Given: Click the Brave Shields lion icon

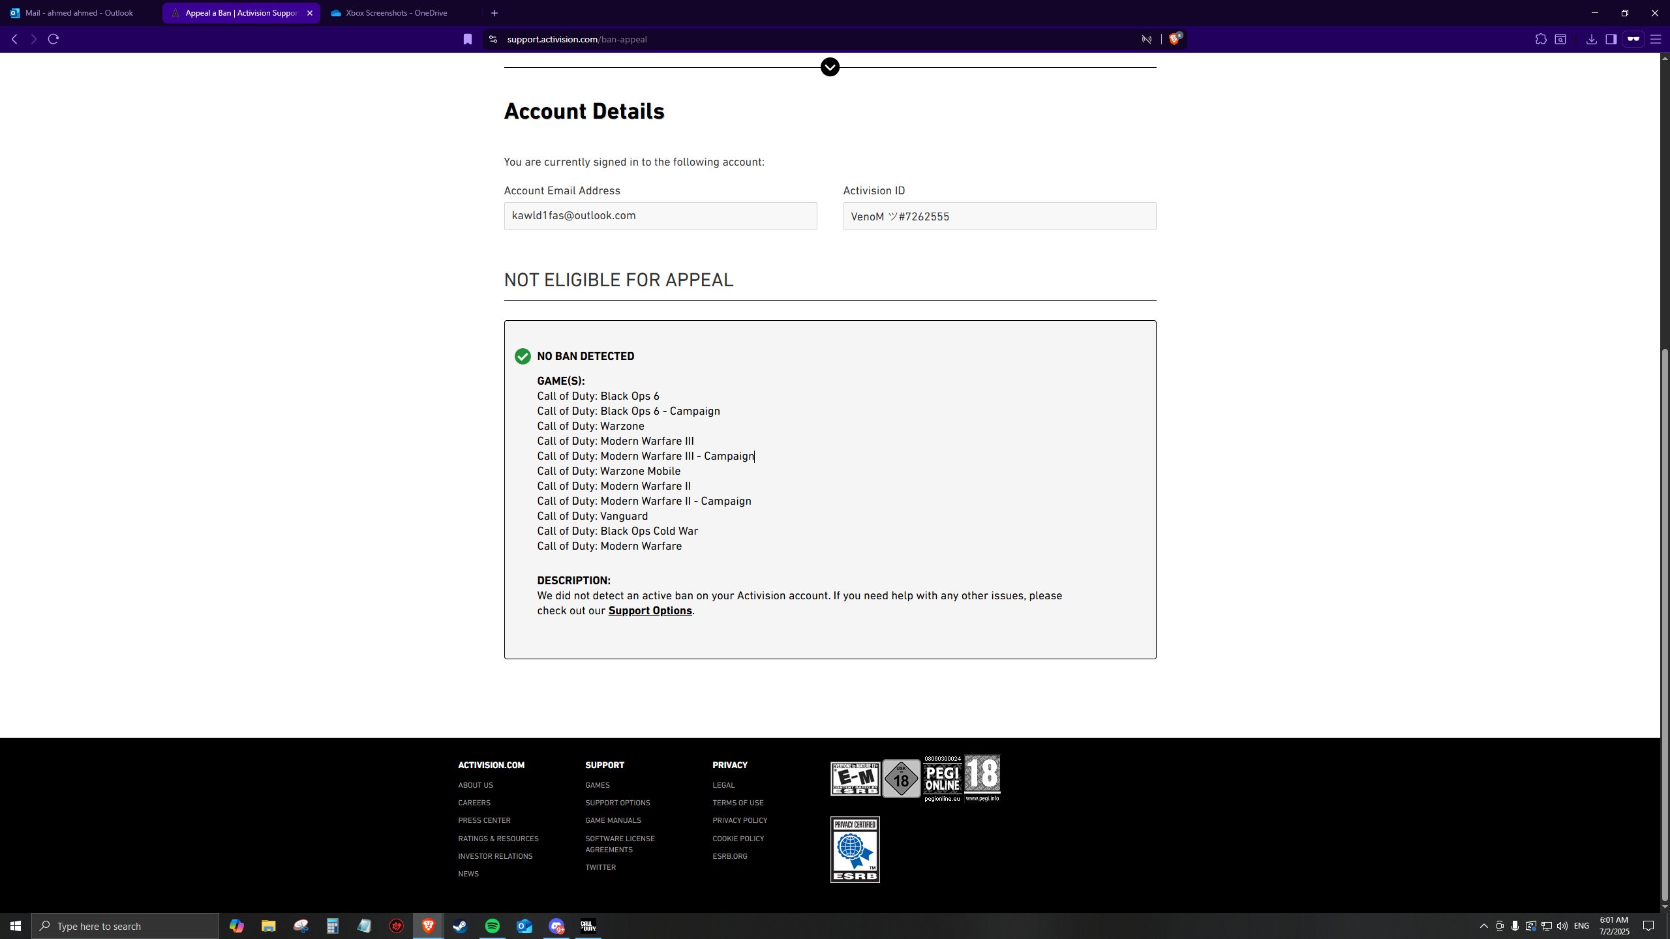Looking at the screenshot, I should pyautogui.click(x=1175, y=39).
